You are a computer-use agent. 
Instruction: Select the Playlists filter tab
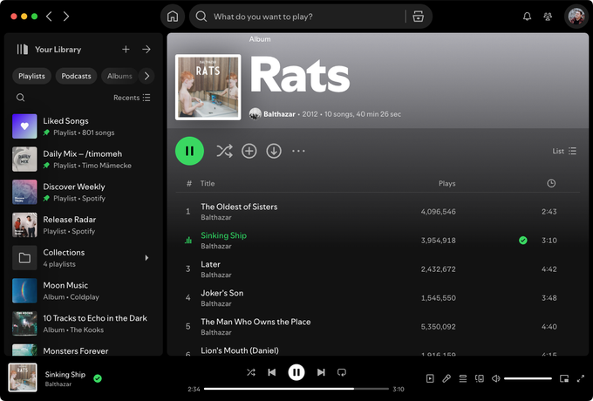click(32, 76)
